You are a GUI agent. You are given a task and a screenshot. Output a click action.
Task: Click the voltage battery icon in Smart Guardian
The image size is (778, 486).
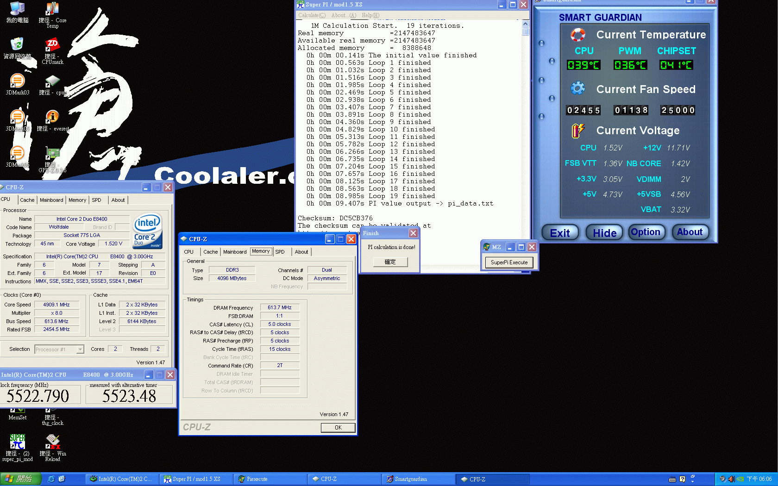pos(578,131)
